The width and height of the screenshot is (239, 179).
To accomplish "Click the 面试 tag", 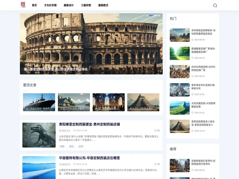I will tap(71, 147).
